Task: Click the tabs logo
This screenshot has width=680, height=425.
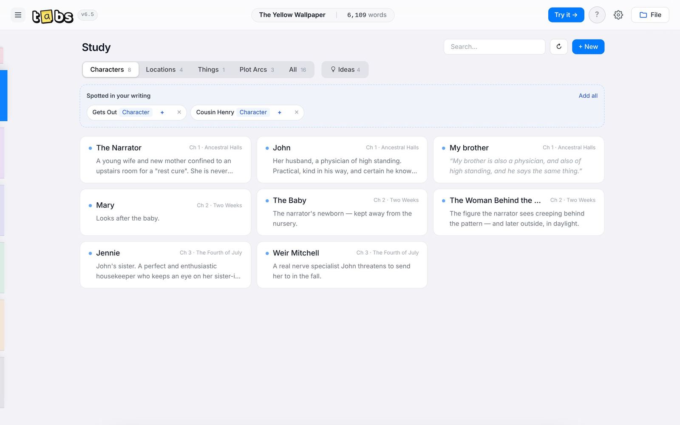Action: pos(53,16)
